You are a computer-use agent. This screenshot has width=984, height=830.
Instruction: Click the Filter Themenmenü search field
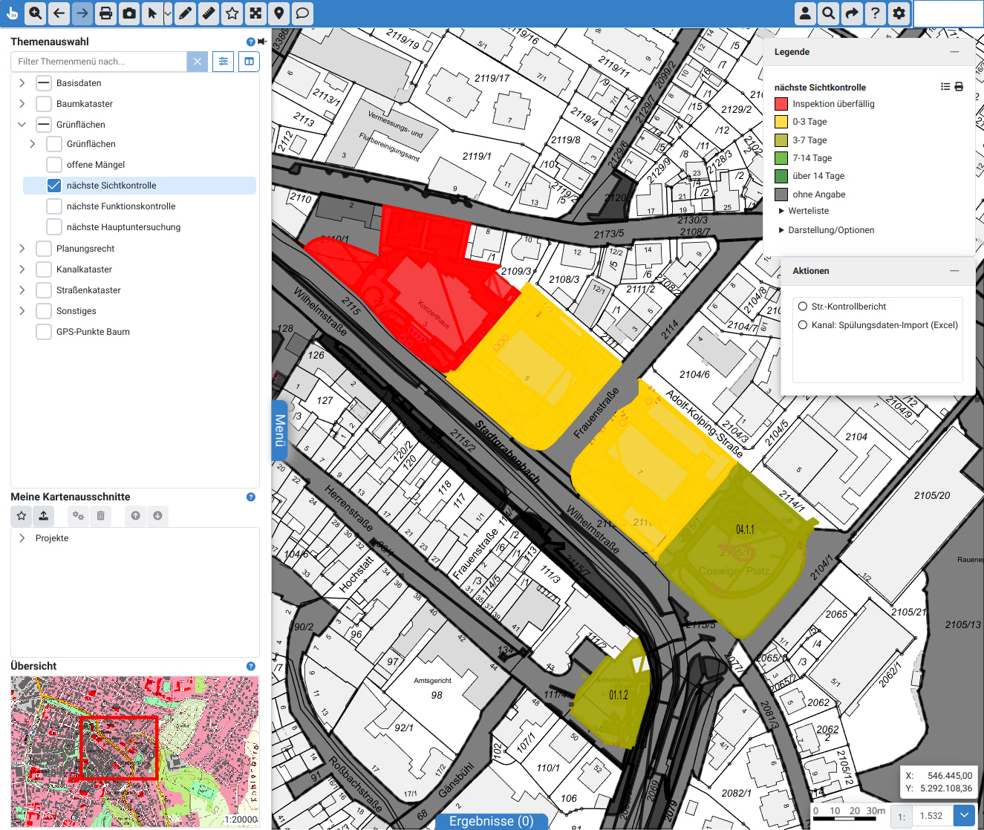click(100, 62)
